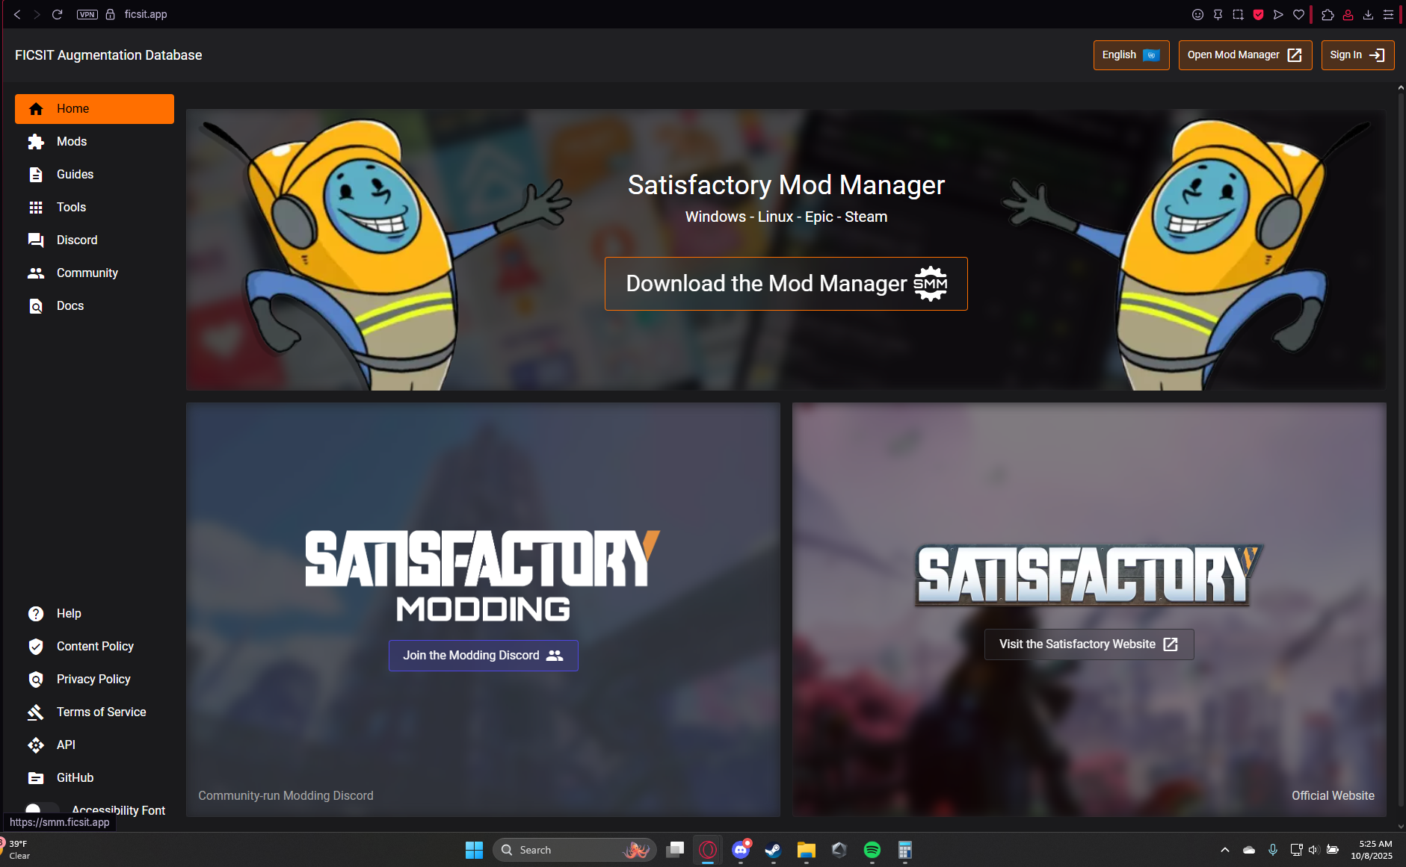The image size is (1406, 867).
Task: Open Discord from the taskbar
Action: [x=741, y=850]
